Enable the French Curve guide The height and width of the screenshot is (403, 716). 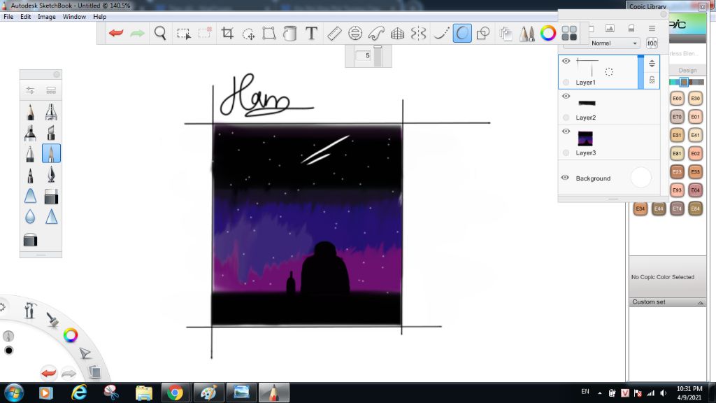click(375, 33)
